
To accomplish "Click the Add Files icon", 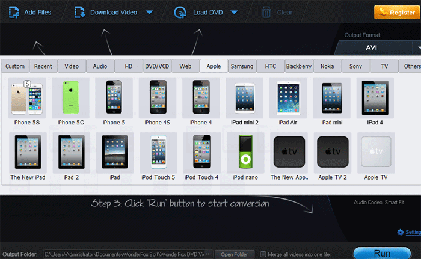I will click(x=14, y=13).
